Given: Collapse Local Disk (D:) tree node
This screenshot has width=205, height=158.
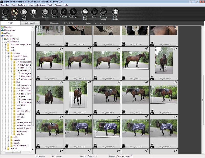Looking at the screenshot, I should (x=2, y=42).
